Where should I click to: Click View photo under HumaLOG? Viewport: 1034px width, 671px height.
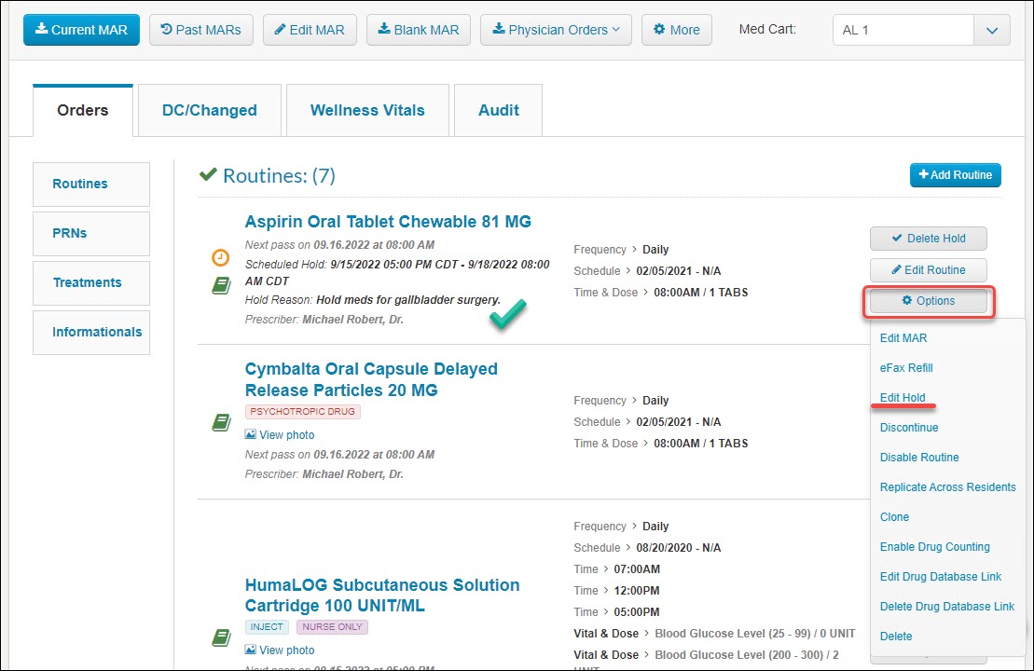click(x=287, y=650)
